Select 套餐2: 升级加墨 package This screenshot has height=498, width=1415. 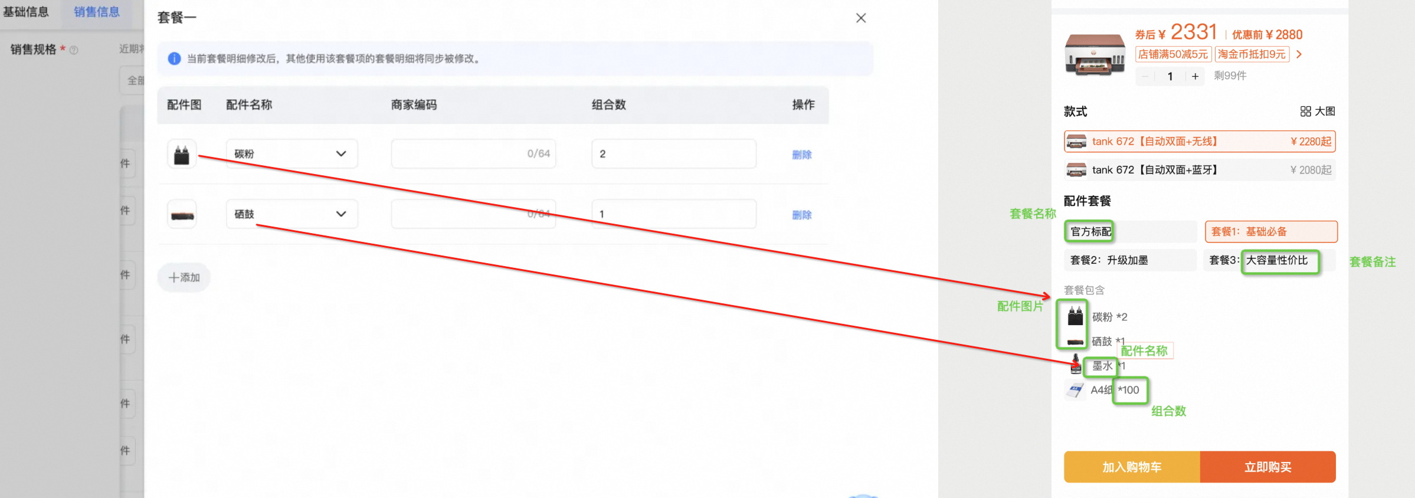tap(1131, 260)
